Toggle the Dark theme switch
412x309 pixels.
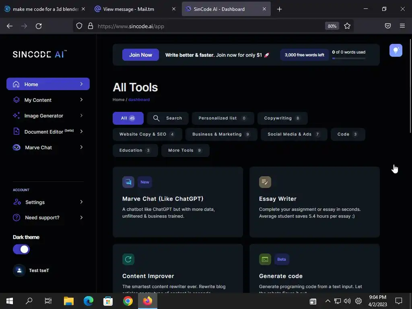(21, 249)
